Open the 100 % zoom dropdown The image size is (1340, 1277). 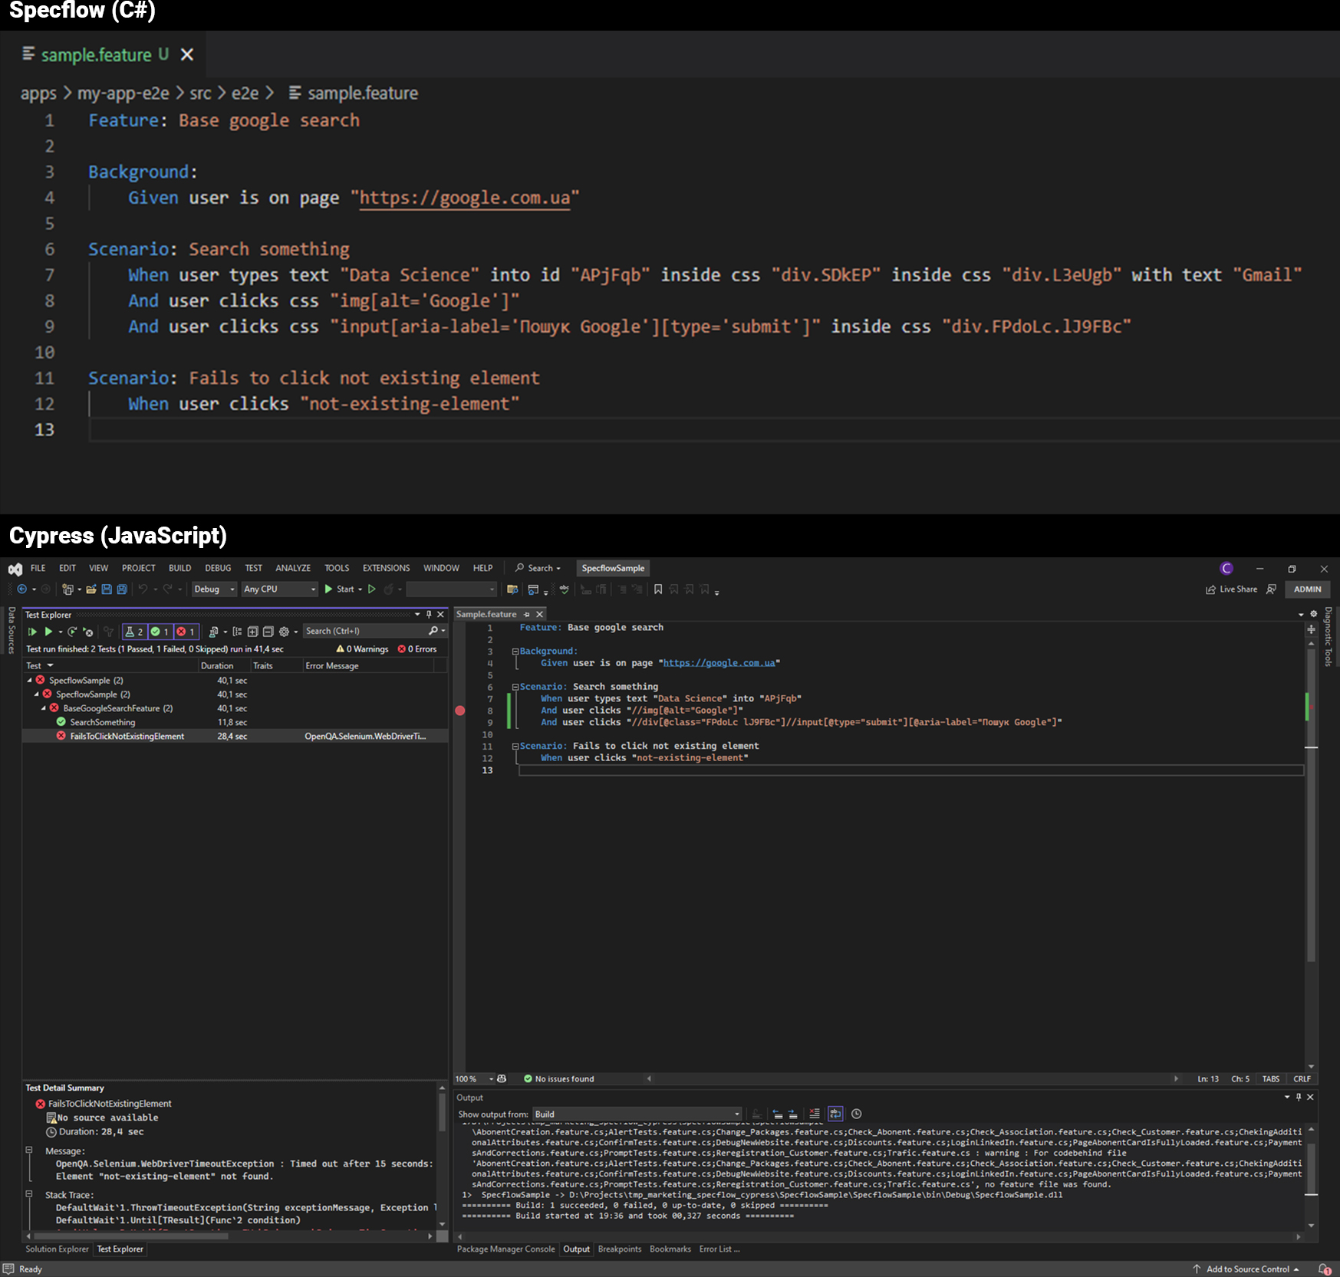[x=475, y=1079]
